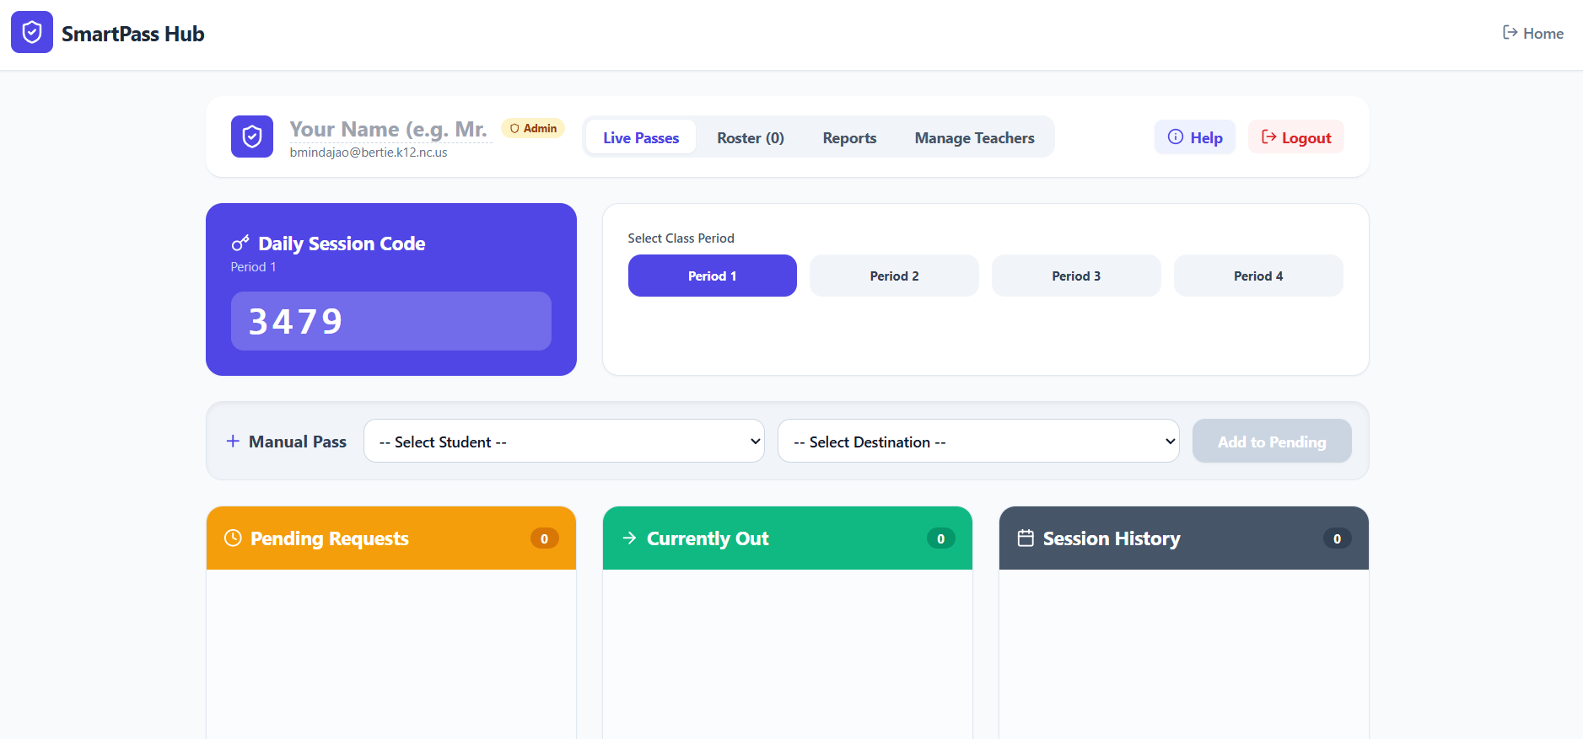Click the clock icon in Pending Requests header

coord(233,538)
